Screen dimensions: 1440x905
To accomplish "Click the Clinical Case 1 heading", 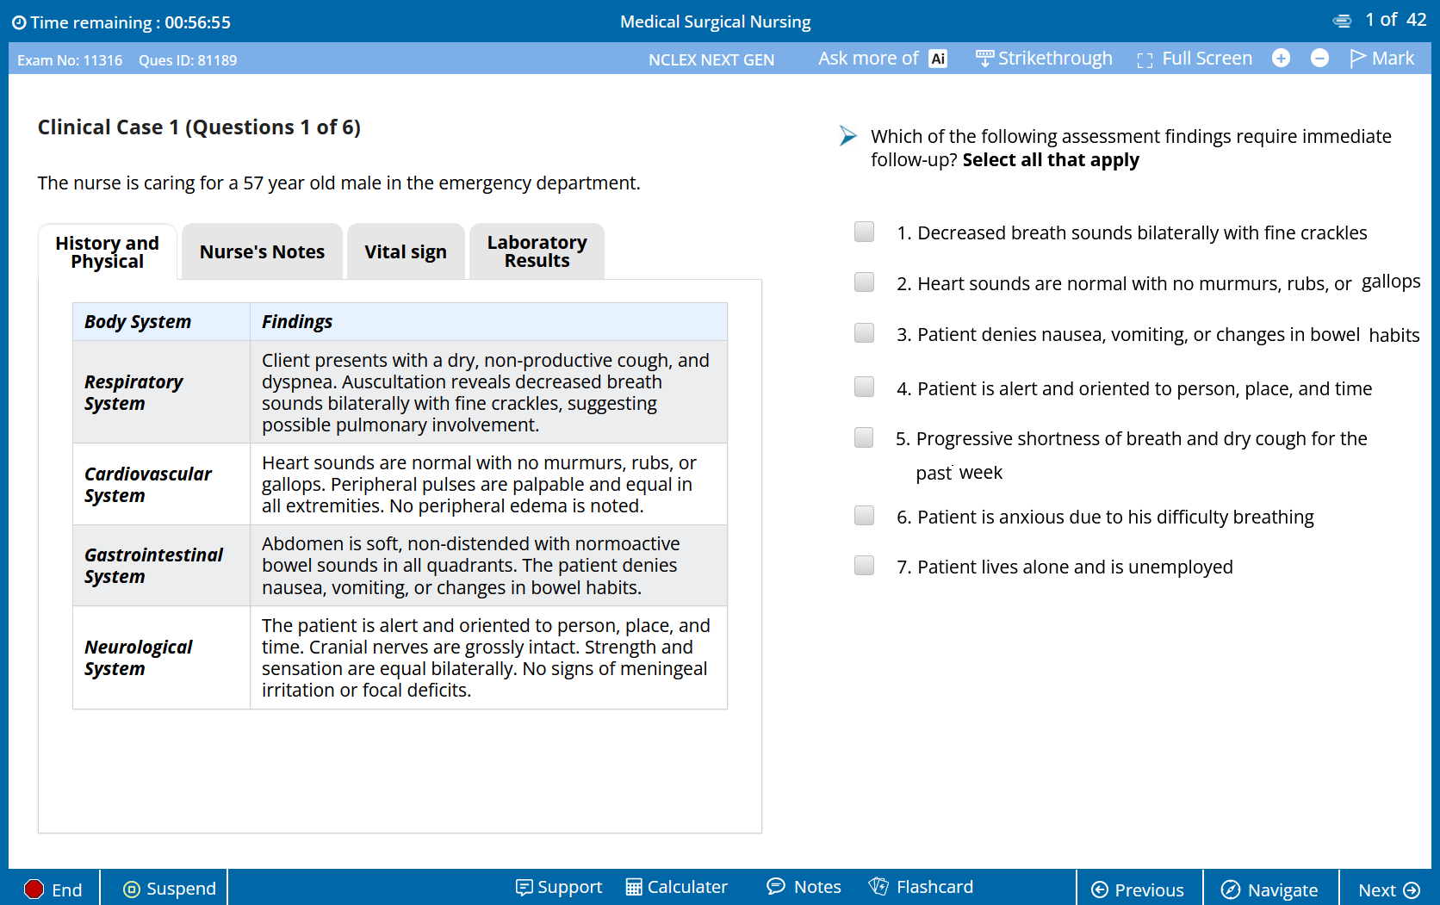I will pos(199,127).
